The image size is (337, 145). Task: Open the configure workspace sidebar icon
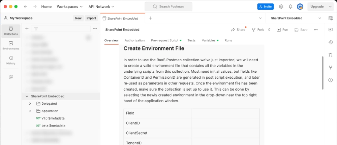tap(11, 77)
